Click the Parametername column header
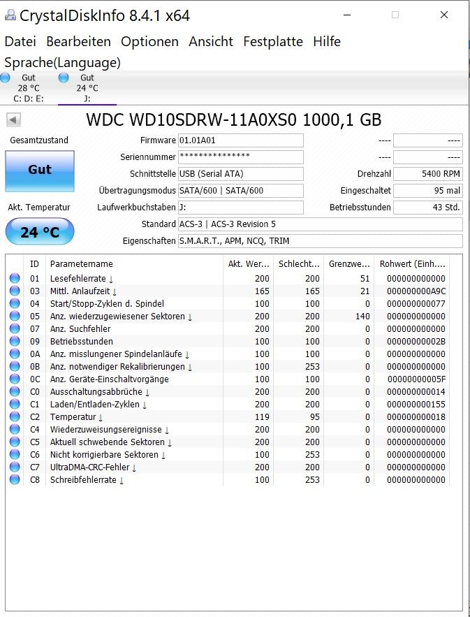This screenshot has height=617, width=470. 135,263
